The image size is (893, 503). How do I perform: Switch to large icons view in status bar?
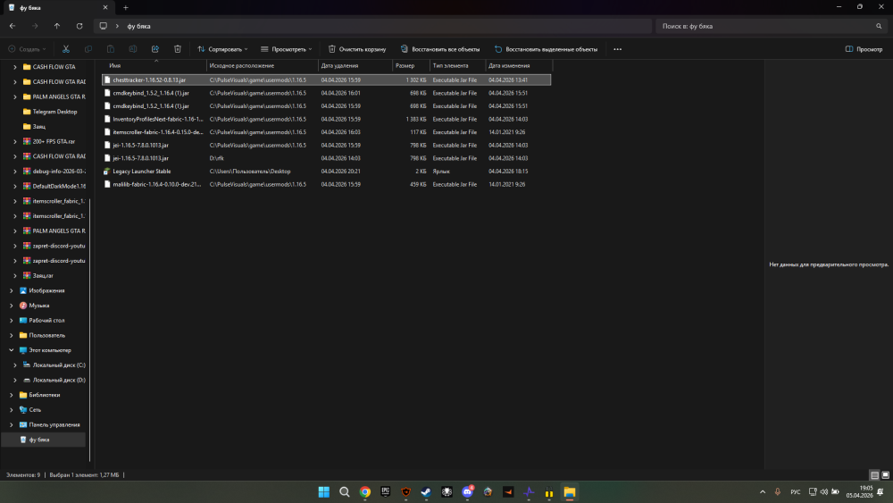pyautogui.click(x=886, y=475)
